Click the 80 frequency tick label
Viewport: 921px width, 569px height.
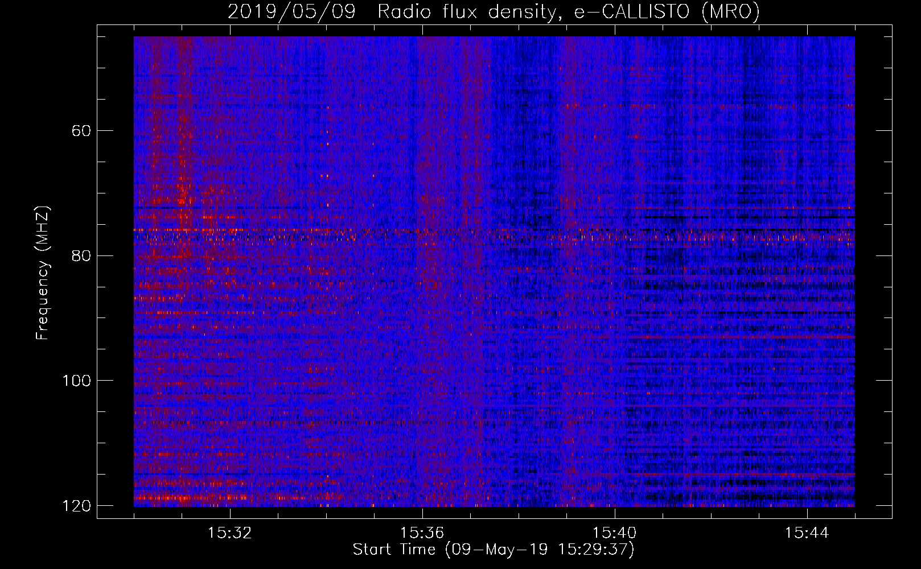[82, 255]
